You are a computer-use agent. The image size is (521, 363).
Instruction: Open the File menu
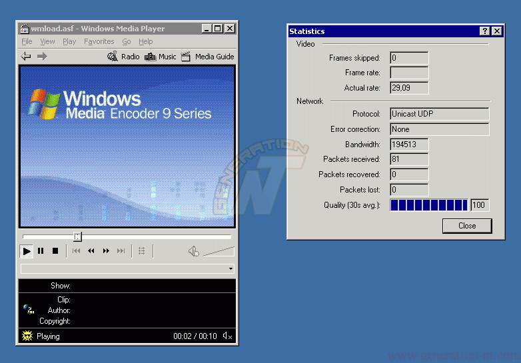click(x=27, y=41)
